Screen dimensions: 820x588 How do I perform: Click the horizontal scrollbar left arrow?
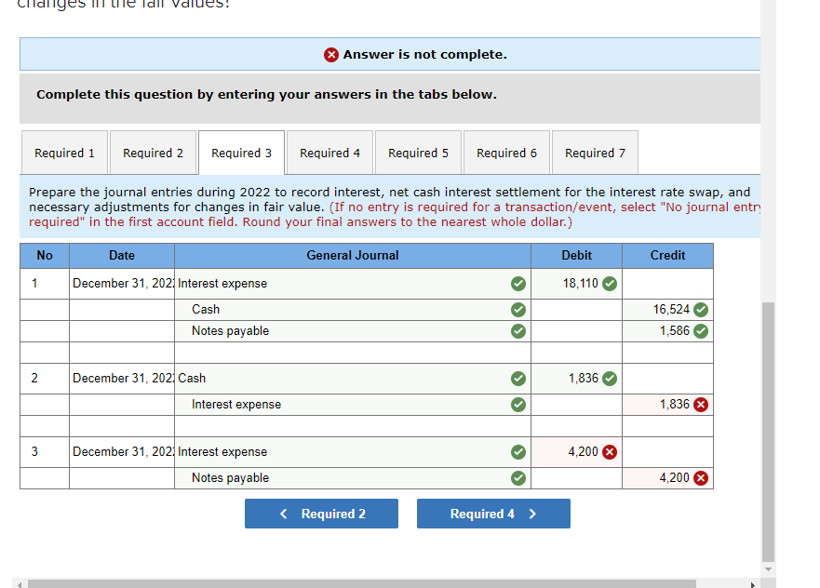(20, 584)
